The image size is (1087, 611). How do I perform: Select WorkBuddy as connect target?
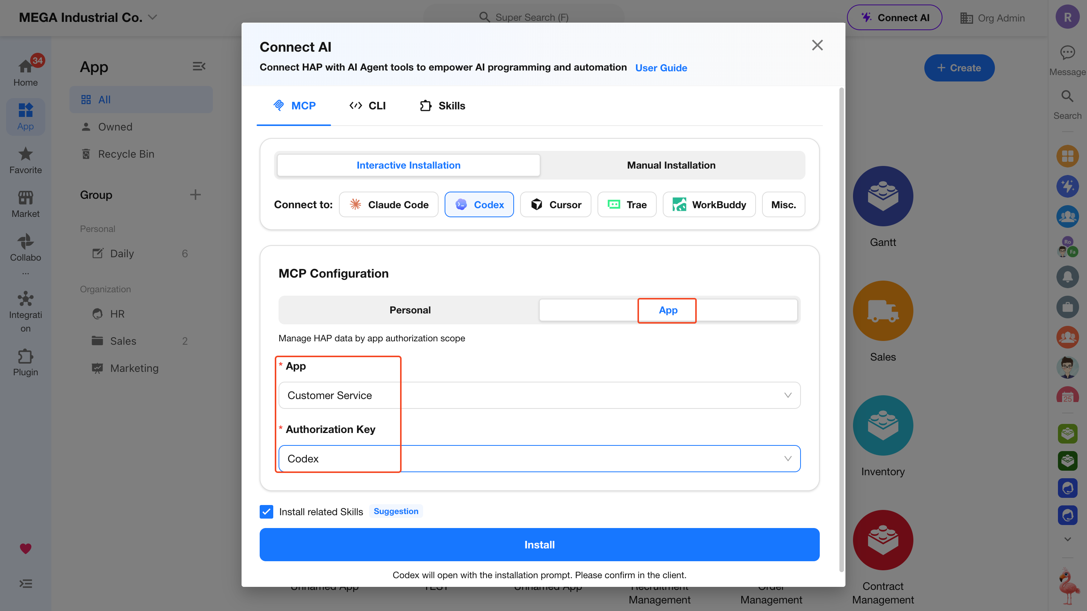709,204
